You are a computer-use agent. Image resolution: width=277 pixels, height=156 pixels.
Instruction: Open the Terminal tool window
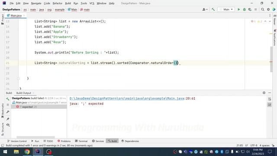click(81, 141)
